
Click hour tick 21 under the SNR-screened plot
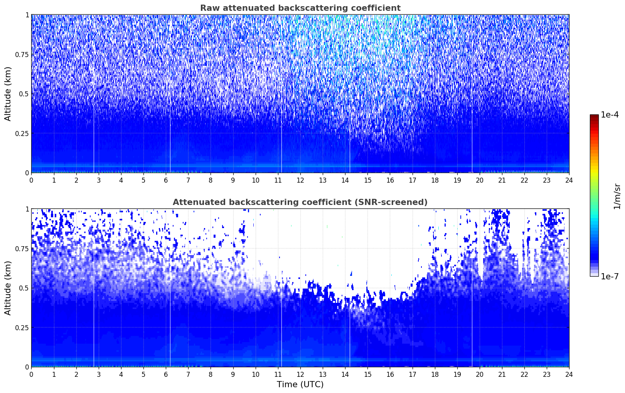click(502, 374)
